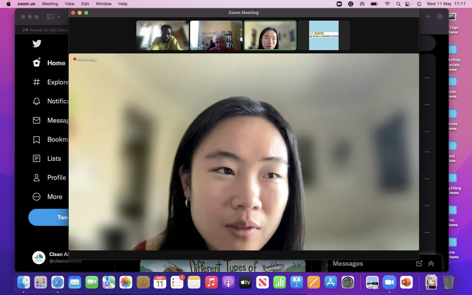The height and width of the screenshot is (295, 472).
Task: Open Keynote in the Dock
Action: [x=297, y=282]
